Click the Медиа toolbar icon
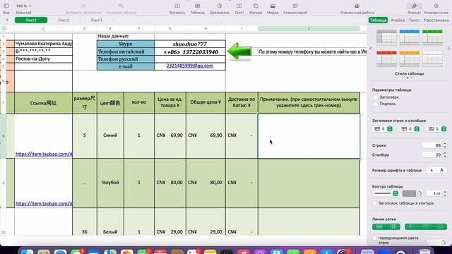Image resolution: width=452 pixels, height=254 pixels. click(273, 6)
